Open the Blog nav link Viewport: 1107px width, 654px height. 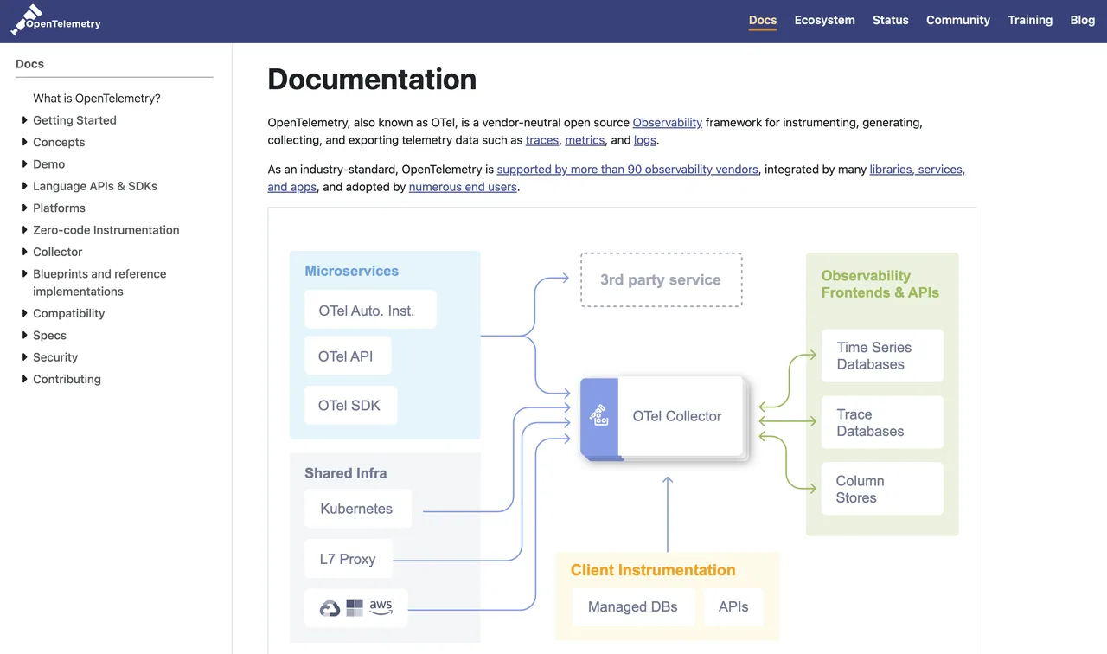pos(1083,20)
